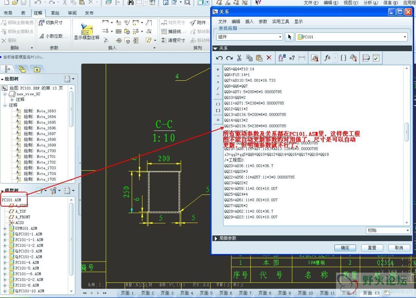Insert the equals sign operator
Image resolution: width=416 pixels, height=298 pixels.
[218, 120]
